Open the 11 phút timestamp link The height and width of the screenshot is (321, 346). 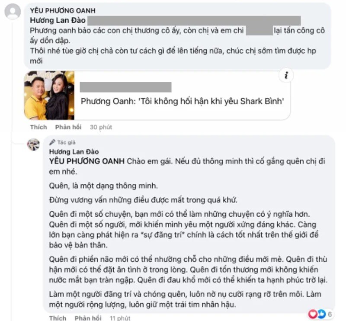coord(120,318)
